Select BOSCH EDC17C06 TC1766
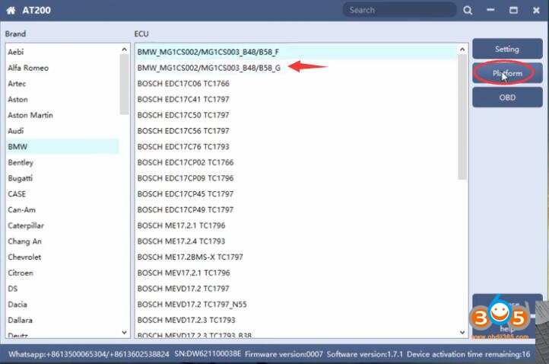549x364 pixels. tap(297, 84)
